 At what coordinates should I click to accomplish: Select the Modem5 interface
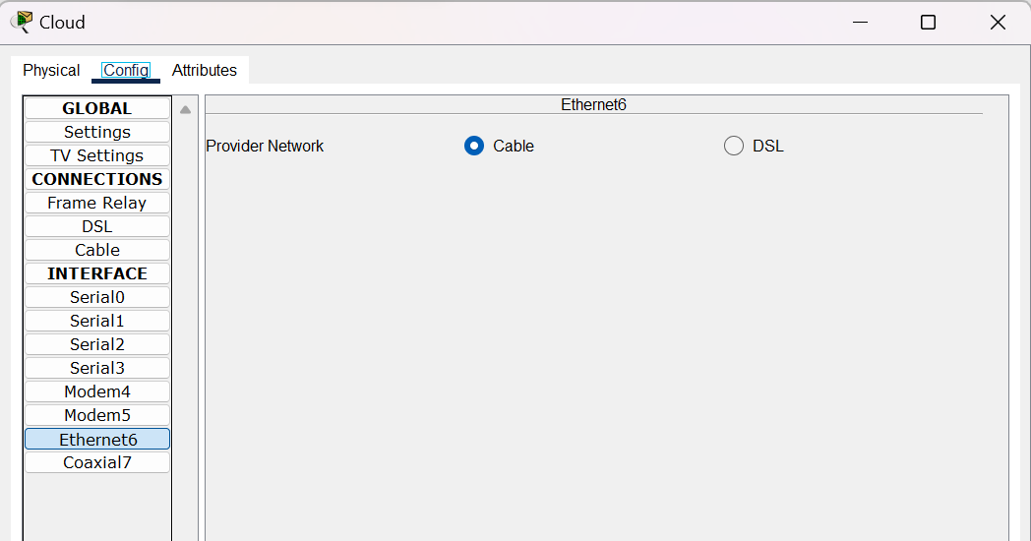[97, 415]
